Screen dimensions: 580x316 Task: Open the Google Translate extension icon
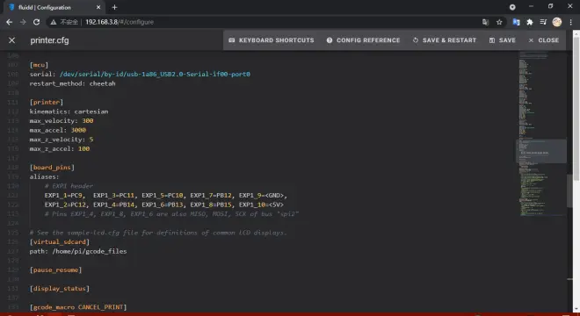(516, 22)
